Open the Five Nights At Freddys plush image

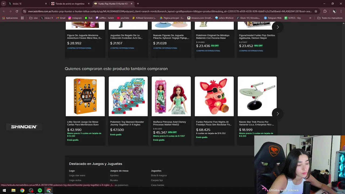(214, 96)
